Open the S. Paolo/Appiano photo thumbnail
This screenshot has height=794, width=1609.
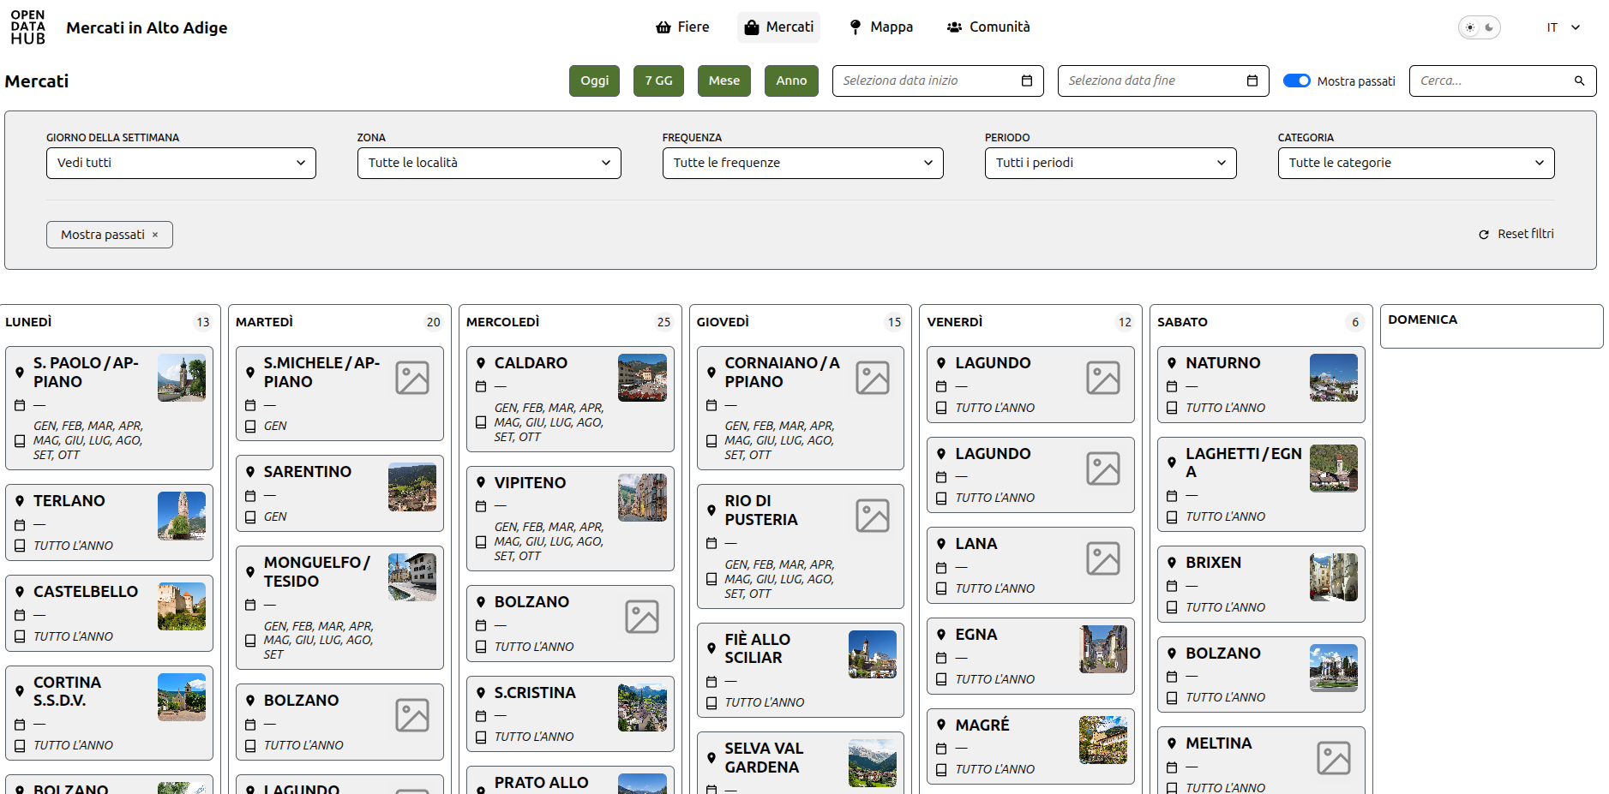coord(182,378)
